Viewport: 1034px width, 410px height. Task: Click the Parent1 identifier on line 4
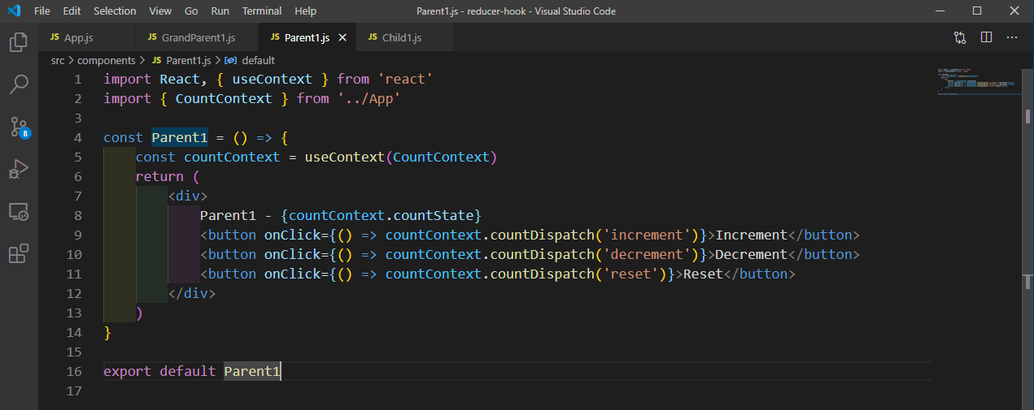[180, 137]
